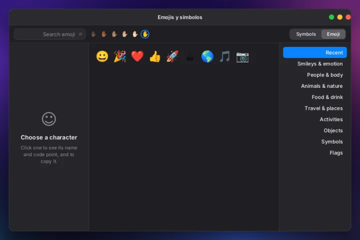Viewport: 360px width, 240px height.
Task: Open the Objects category
Action: pyautogui.click(x=315, y=130)
